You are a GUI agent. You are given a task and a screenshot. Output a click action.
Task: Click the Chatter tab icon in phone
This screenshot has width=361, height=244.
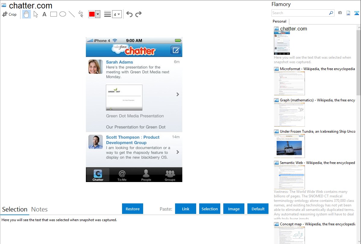click(98, 175)
